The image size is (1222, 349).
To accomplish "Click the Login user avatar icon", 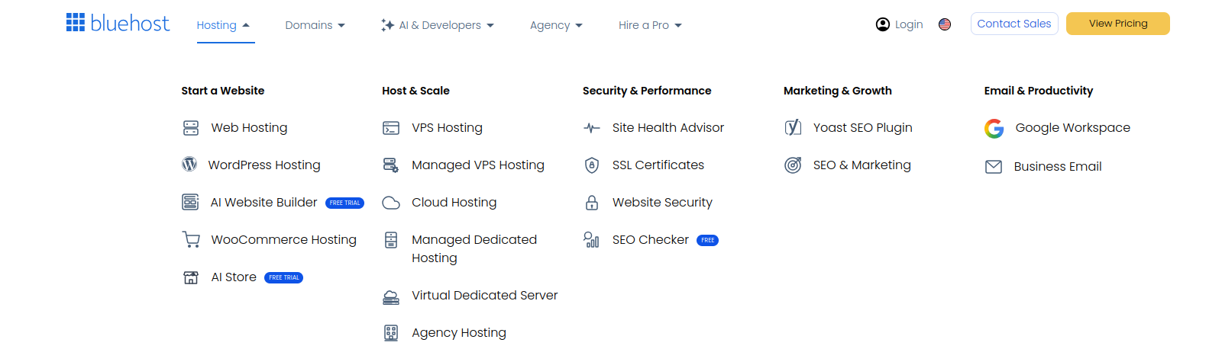I will pos(883,24).
